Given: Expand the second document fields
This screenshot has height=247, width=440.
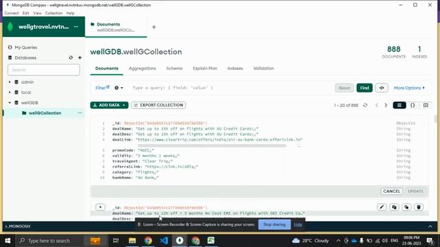Looking at the screenshot, I should (100, 207).
